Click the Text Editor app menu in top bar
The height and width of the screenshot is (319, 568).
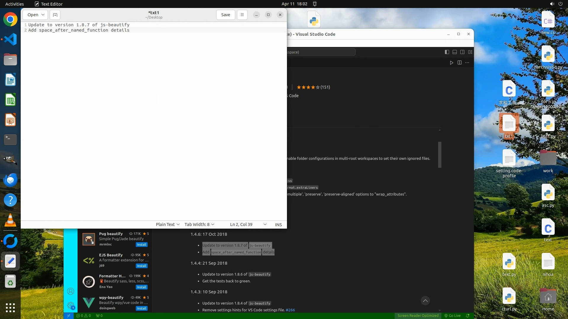click(49, 4)
